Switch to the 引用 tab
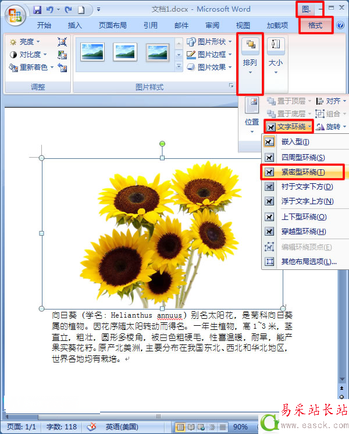Viewport: 349px width, 434px height. tap(150, 26)
